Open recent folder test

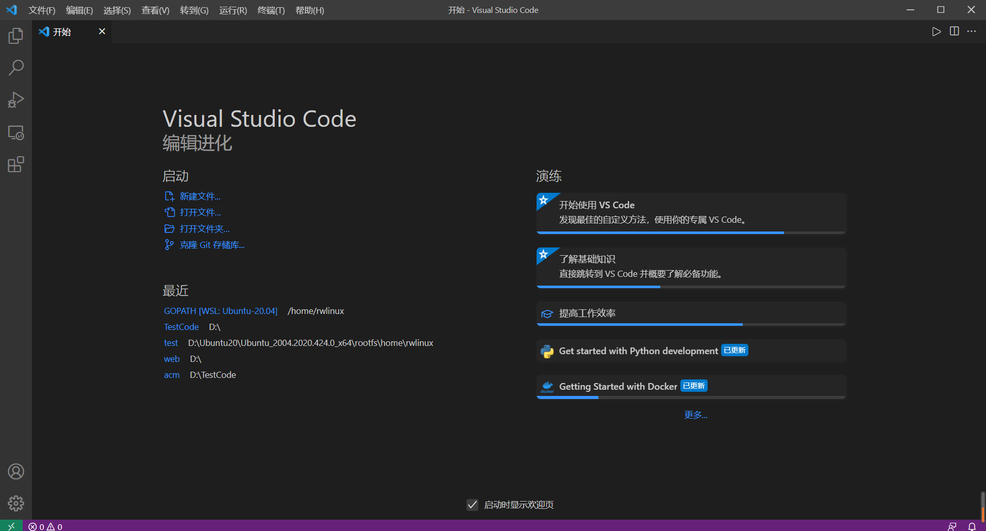tap(171, 343)
